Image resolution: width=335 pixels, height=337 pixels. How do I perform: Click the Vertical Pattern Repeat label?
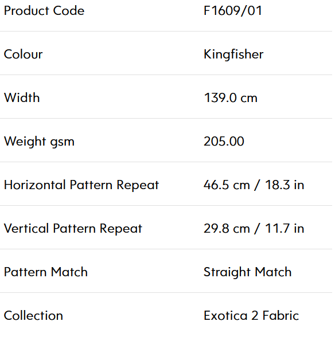click(73, 229)
